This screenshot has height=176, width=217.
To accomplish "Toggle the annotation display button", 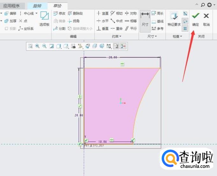I will [x=116, y=46].
